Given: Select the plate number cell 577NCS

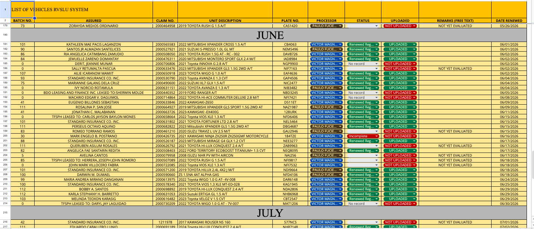Looking at the screenshot, I should coord(290,222).
